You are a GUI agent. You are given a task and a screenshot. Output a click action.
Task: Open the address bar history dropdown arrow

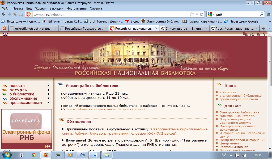click(x=197, y=15)
